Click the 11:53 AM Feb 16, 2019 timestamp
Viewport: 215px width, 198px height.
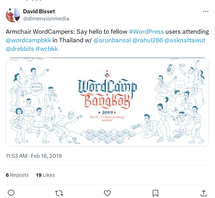[34, 156]
